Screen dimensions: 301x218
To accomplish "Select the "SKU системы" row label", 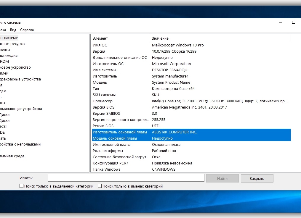I will pyautogui.click(x=104, y=95).
